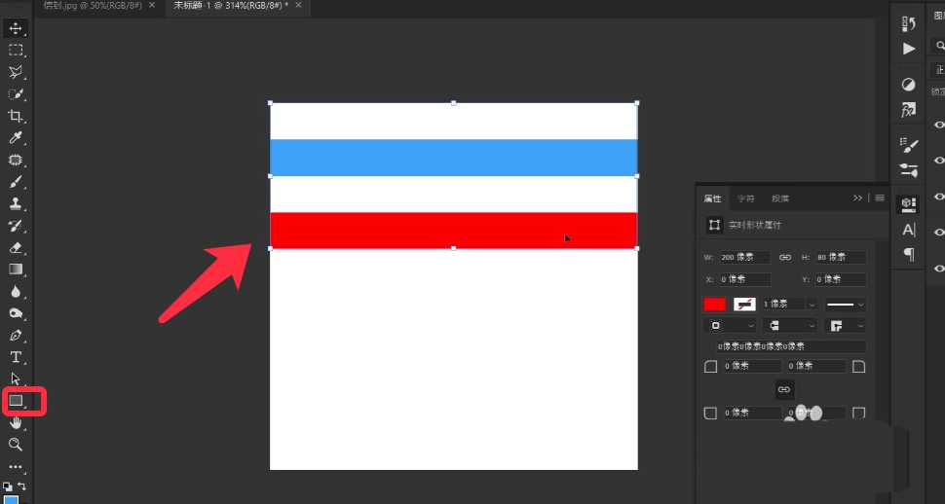
Task: Switch to the .jpg @ 50% document tab
Action: click(93, 6)
